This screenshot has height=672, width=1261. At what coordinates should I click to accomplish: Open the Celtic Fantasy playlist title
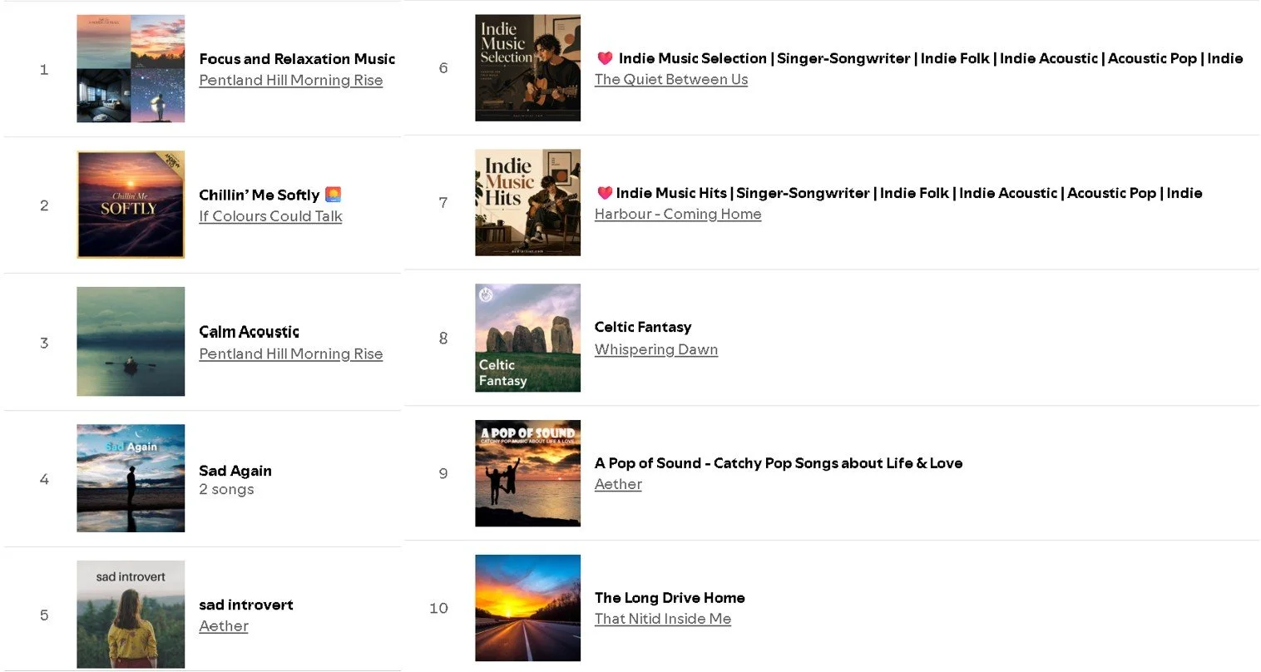click(x=643, y=327)
